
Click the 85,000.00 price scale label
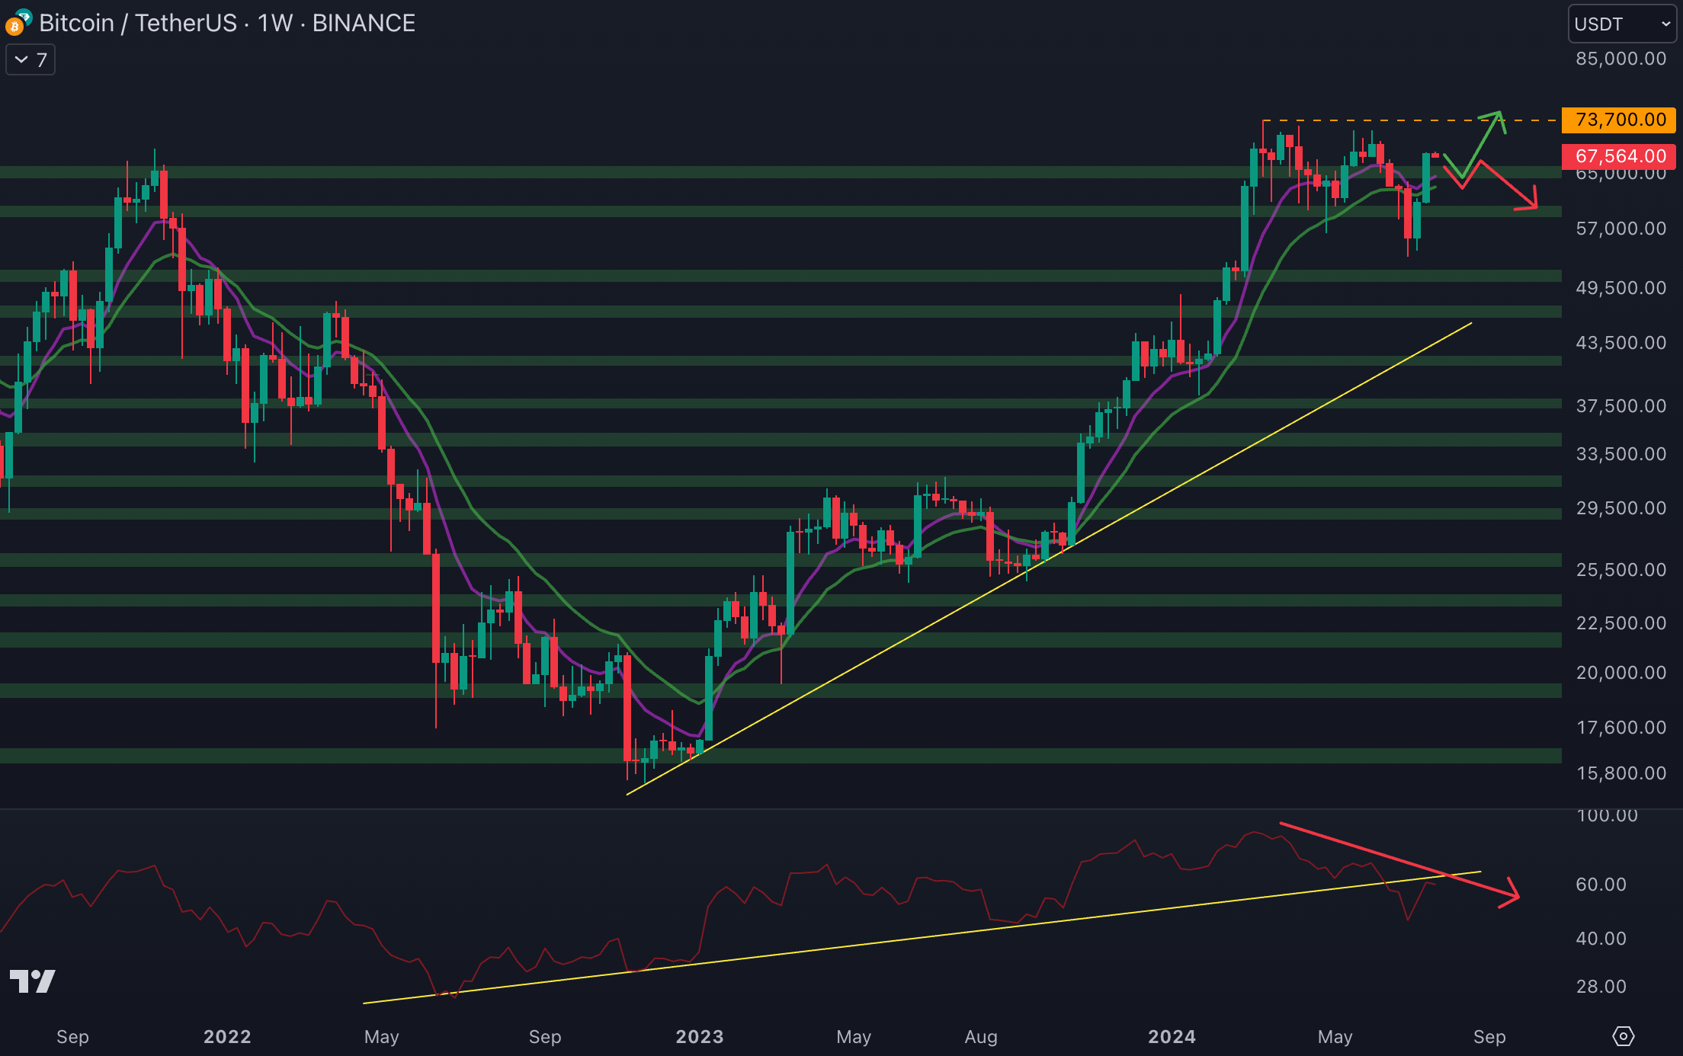(x=1620, y=59)
